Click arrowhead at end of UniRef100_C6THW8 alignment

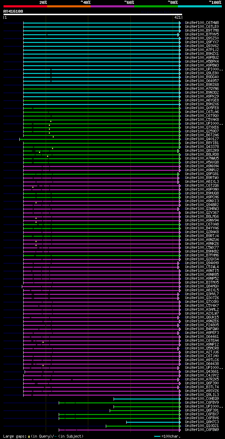pos(180,23)
